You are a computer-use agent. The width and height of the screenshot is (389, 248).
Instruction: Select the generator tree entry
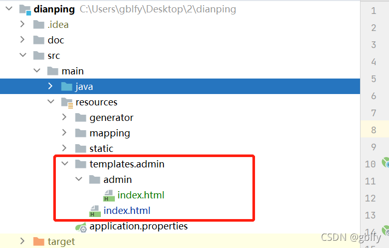(111, 118)
